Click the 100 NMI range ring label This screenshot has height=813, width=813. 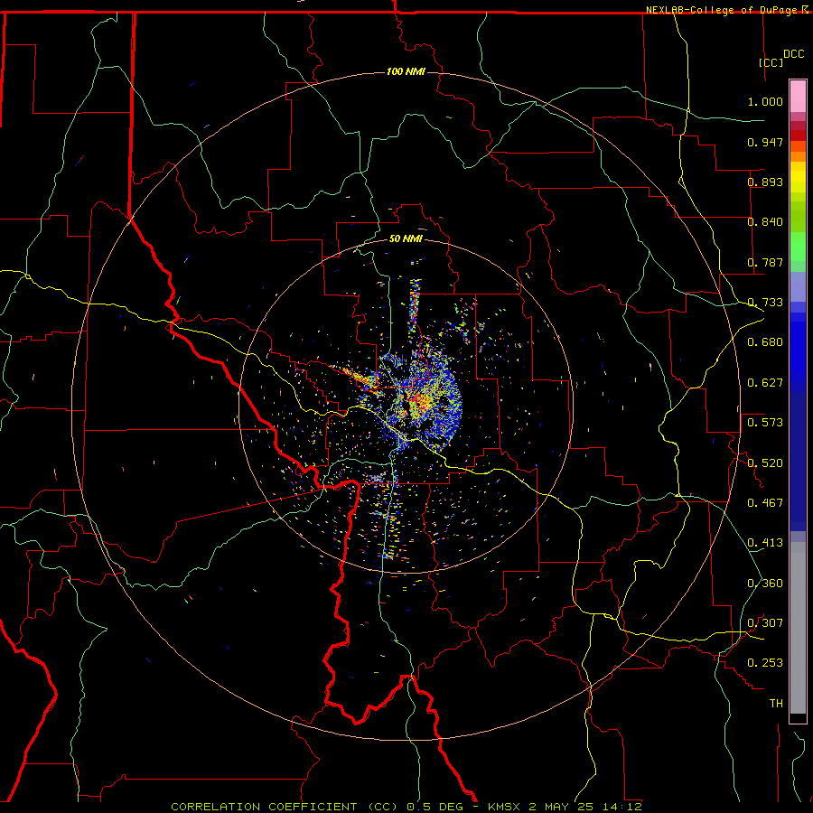406,71
